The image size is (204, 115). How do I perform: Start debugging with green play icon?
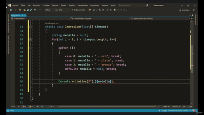[72, 10]
